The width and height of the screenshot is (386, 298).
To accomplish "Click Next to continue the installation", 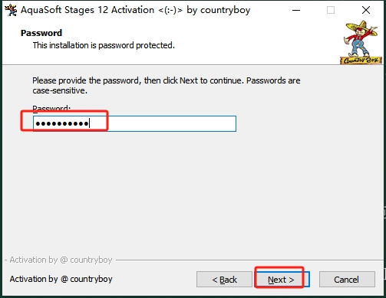I will pyautogui.click(x=281, y=280).
